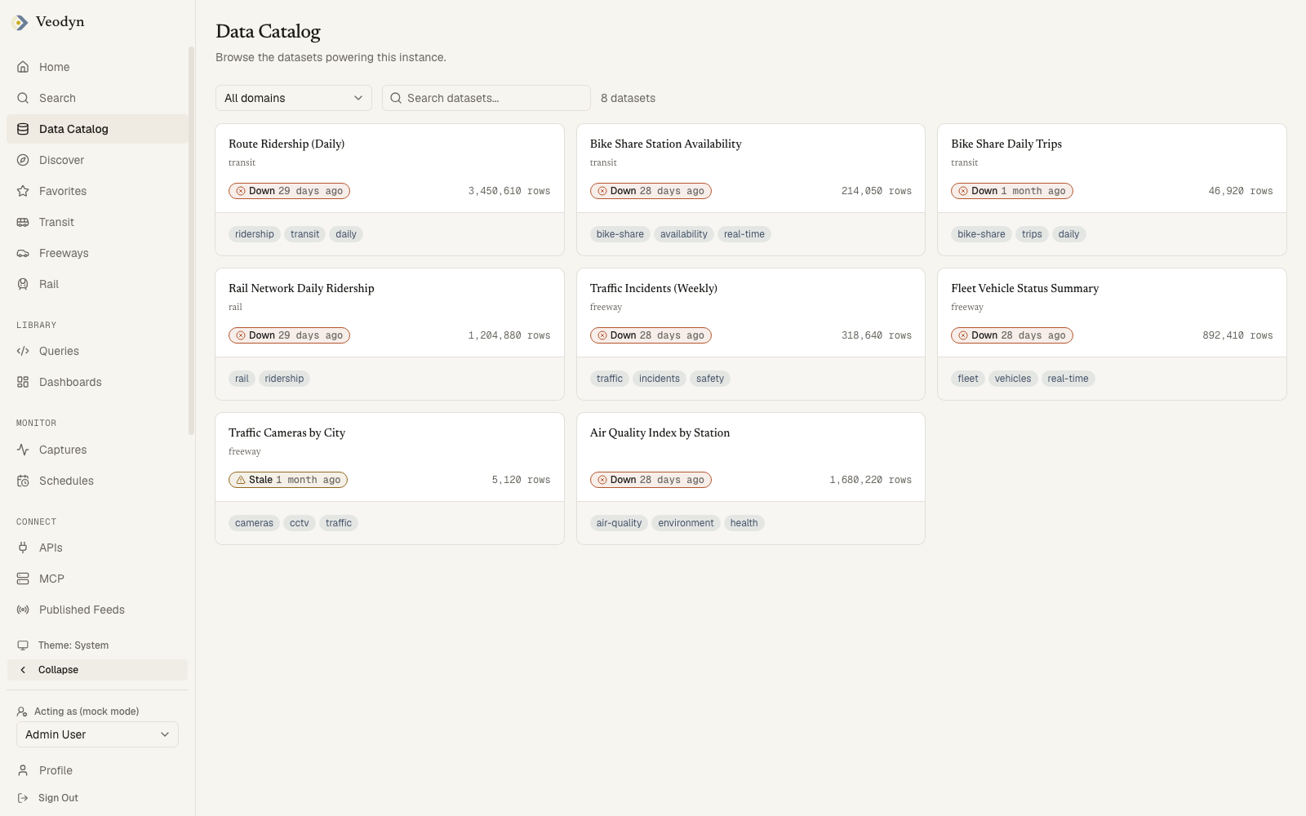Click the MCP server icon

[23, 579]
